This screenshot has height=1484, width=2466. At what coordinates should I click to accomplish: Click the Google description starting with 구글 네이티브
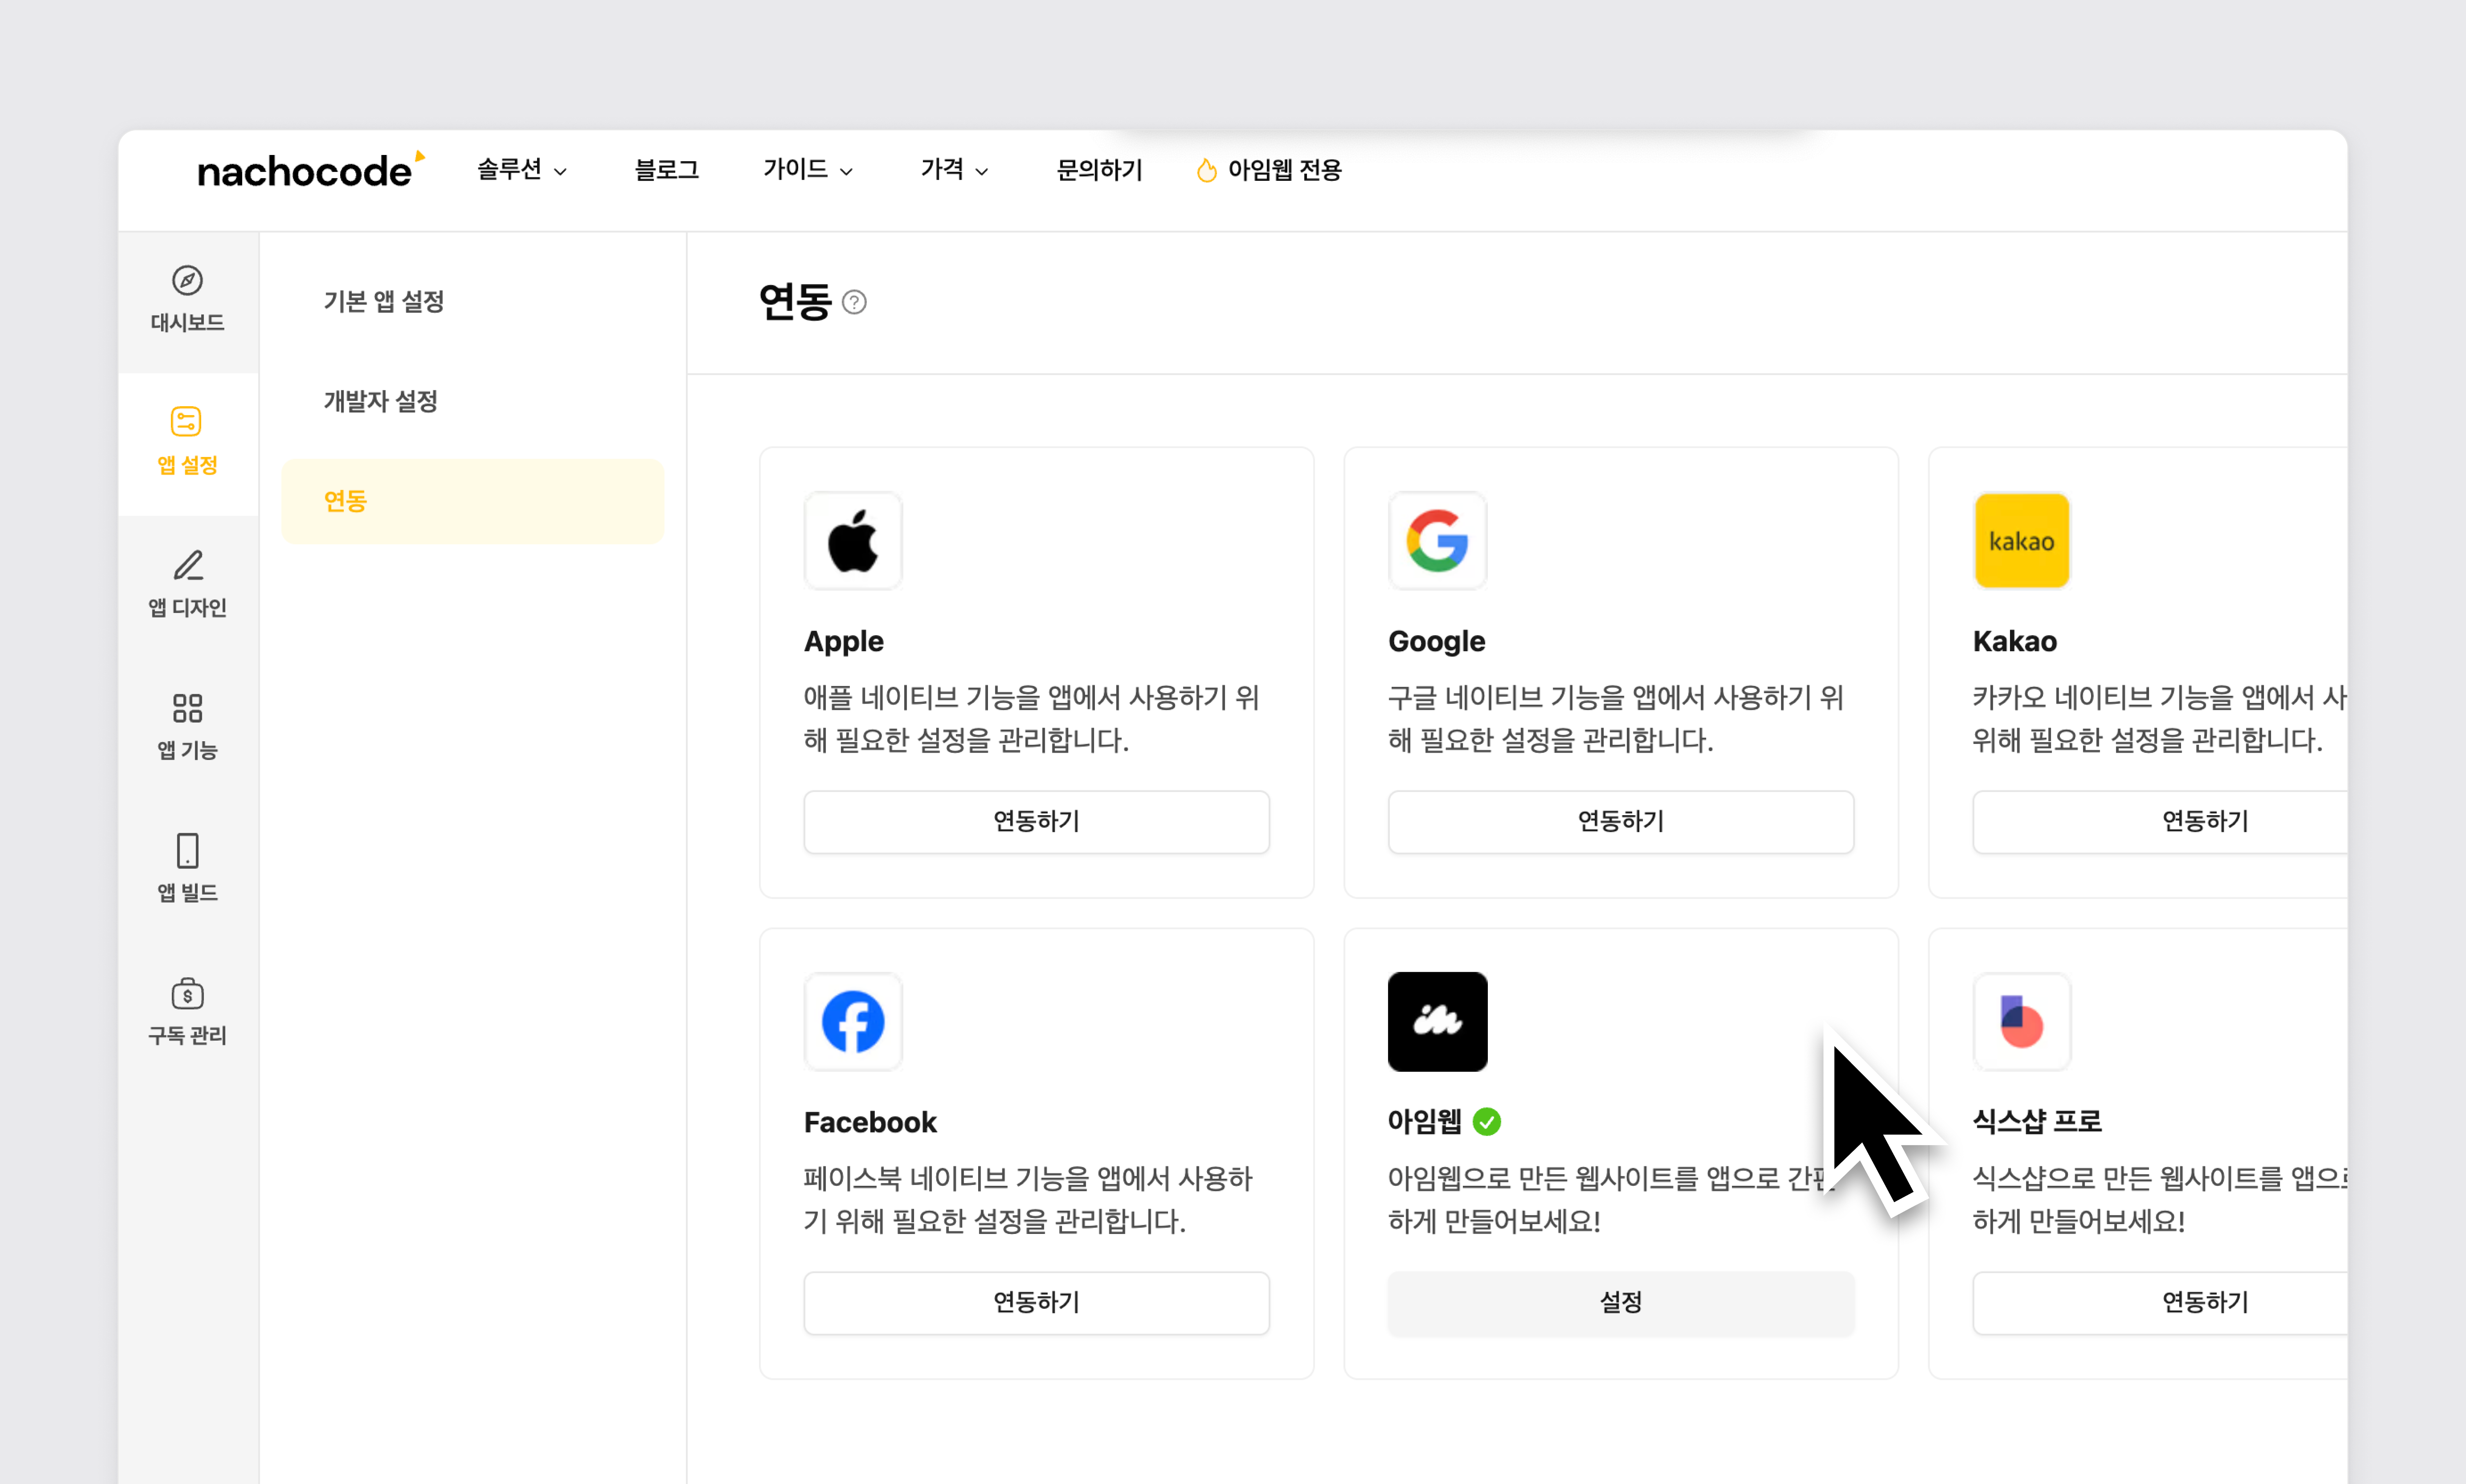pyautogui.click(x=1616, y=718)
